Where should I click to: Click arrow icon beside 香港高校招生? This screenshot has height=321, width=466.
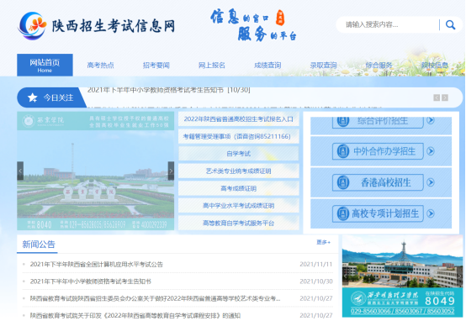click(x=431, y=182)
